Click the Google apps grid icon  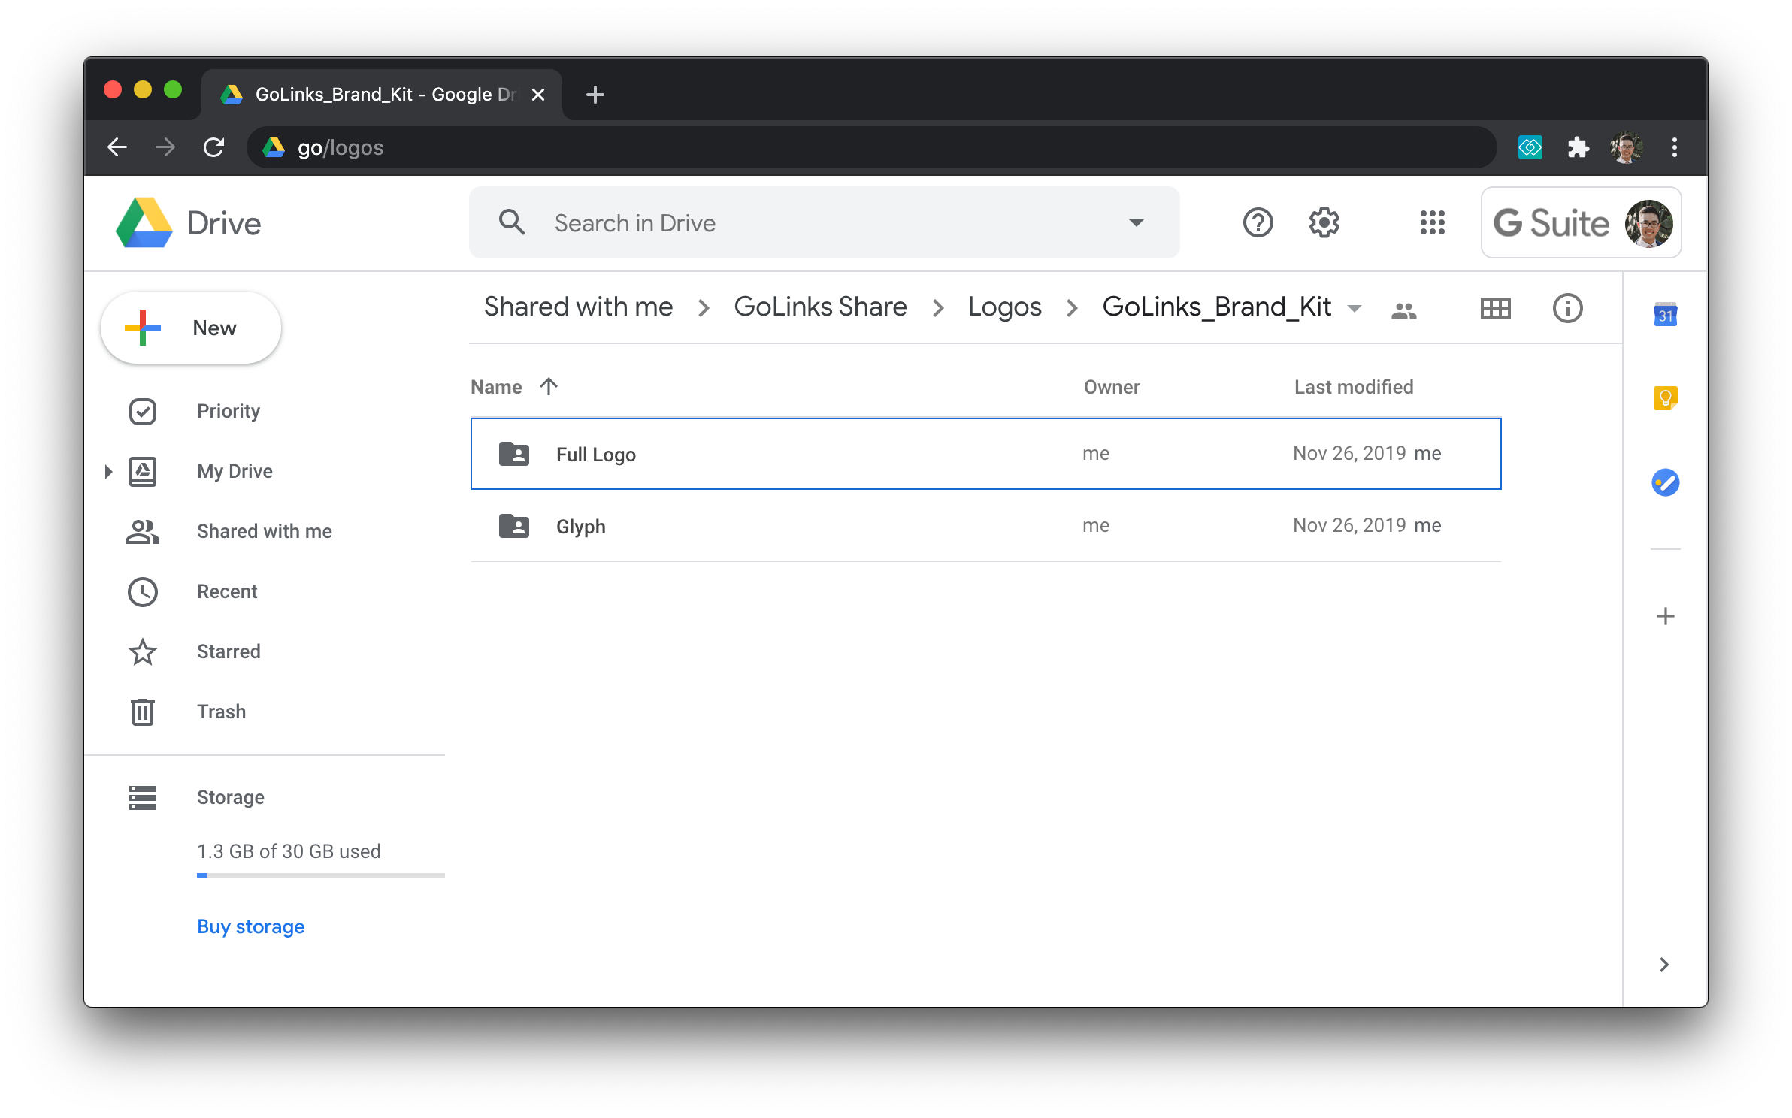(x=1432, y=222)
